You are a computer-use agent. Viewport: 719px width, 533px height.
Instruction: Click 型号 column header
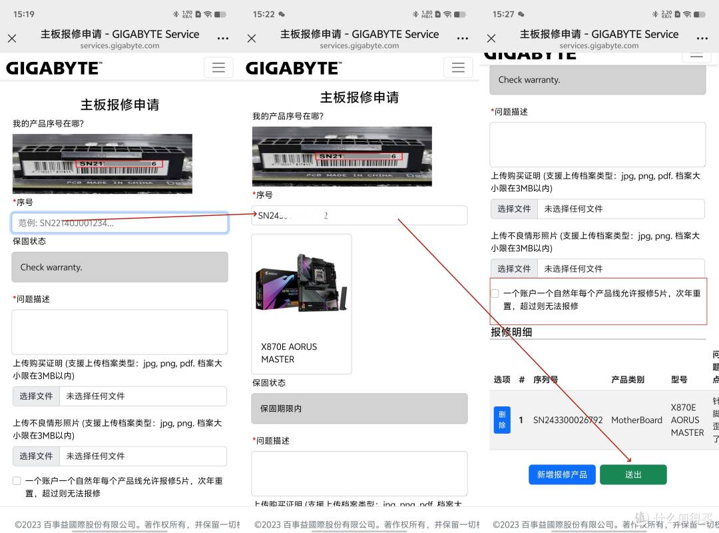click(x=679, y=380)
